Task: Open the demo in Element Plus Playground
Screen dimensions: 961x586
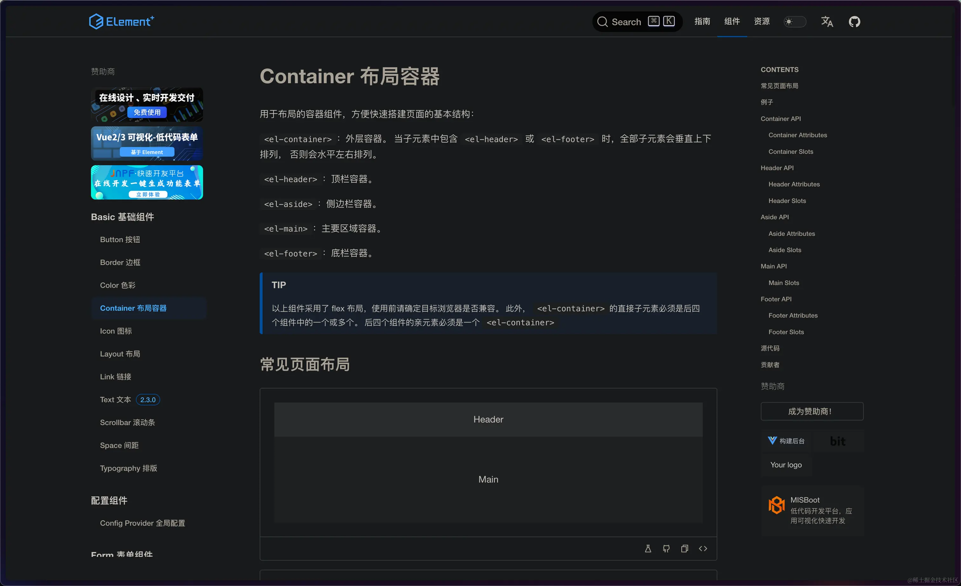Action: pyautogui.click(x=647, y=548)
